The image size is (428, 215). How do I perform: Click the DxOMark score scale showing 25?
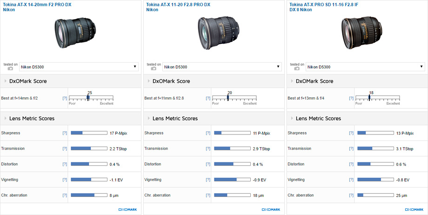click(91, 98)
